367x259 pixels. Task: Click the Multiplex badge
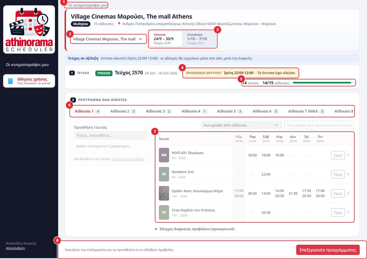(x=81, y=24)
